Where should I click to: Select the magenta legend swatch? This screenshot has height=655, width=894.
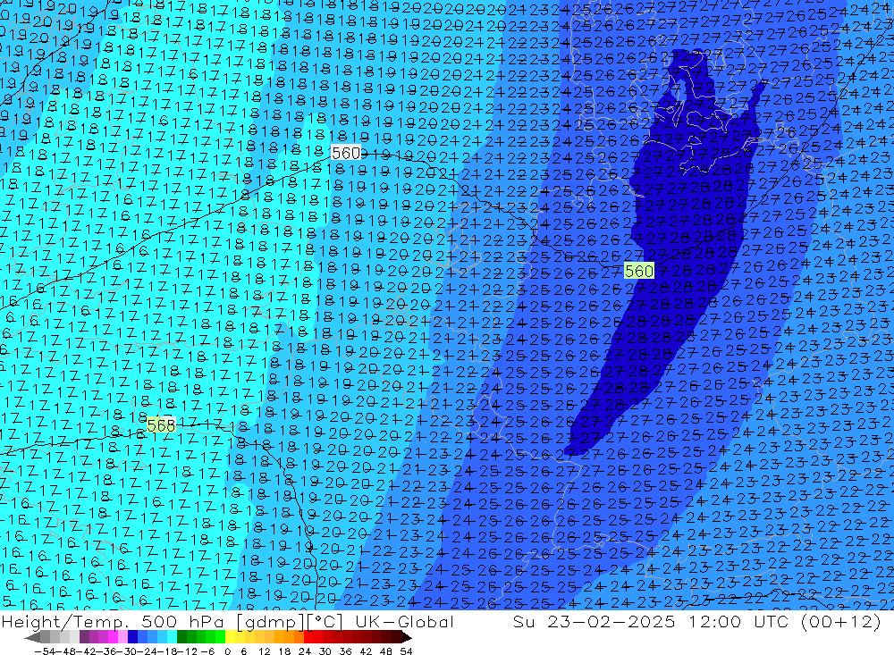click(x=113, y=637)
